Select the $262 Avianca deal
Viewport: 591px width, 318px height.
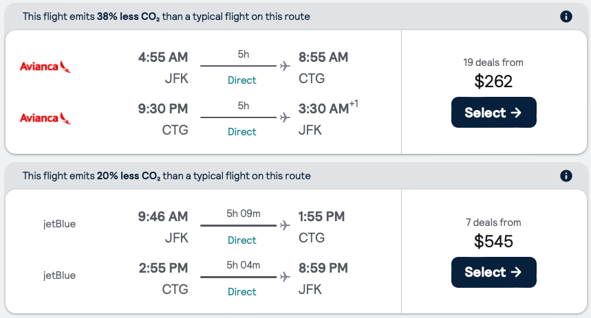(x=493, y=113)
